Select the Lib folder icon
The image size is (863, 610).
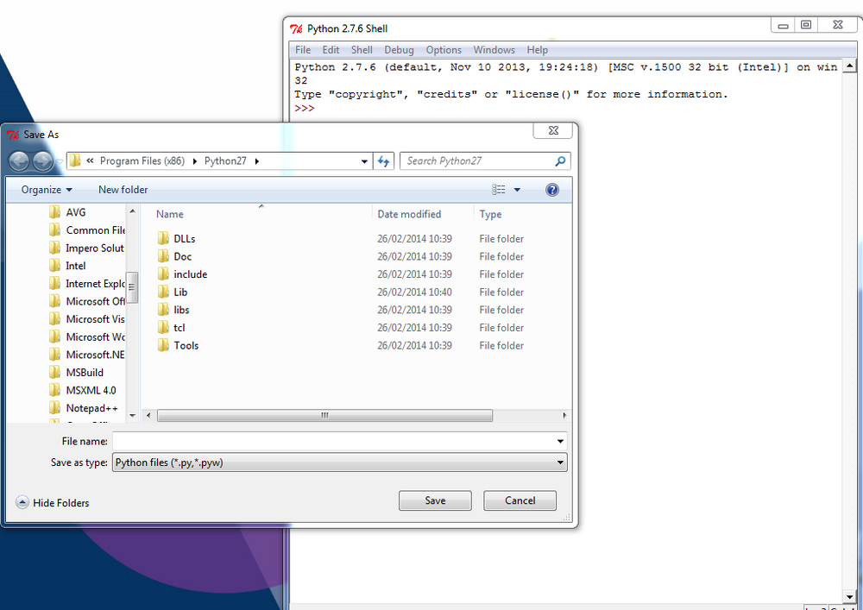pos(163,292)
